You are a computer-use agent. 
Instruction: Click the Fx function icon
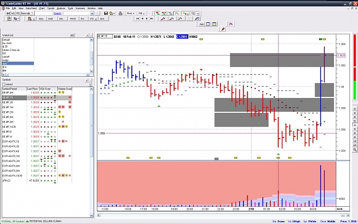(x=231, y=24)
